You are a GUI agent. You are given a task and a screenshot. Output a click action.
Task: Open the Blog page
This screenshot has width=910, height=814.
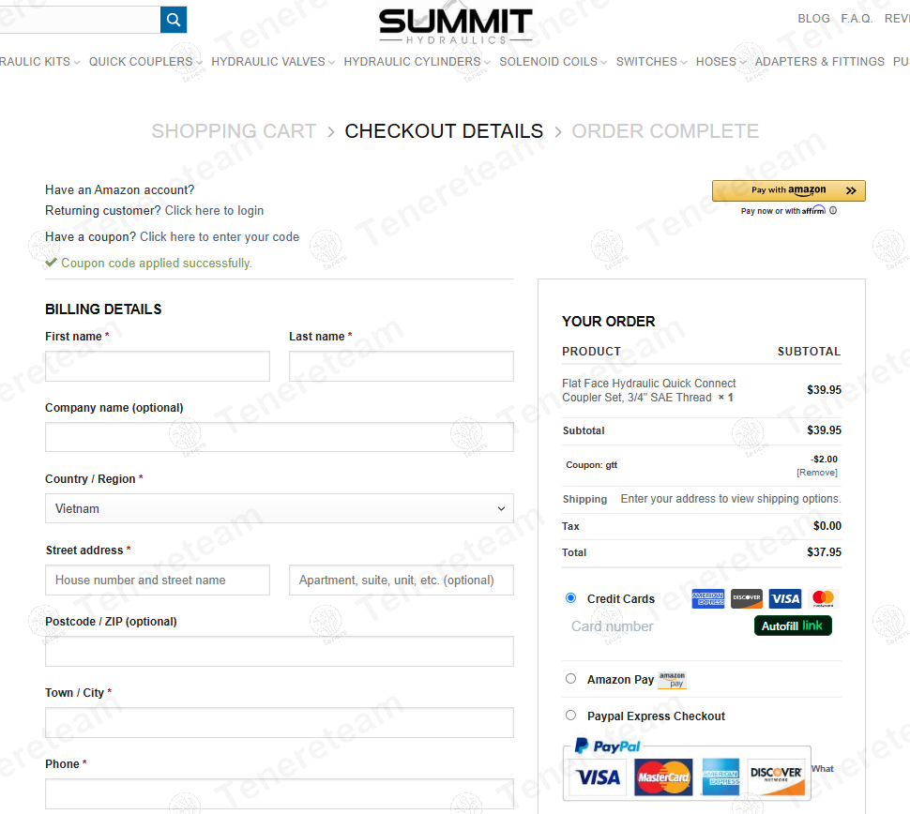pos(813,19)
